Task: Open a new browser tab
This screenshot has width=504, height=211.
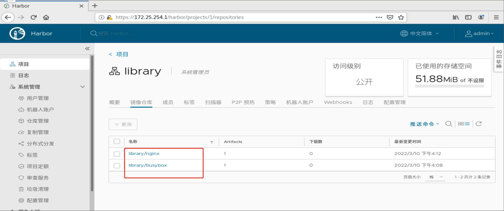Action: tap(95, 5)
